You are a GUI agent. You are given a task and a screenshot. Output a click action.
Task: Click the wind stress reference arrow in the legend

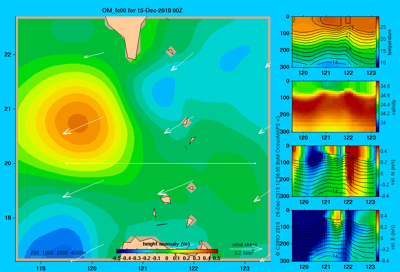point(246,249)
